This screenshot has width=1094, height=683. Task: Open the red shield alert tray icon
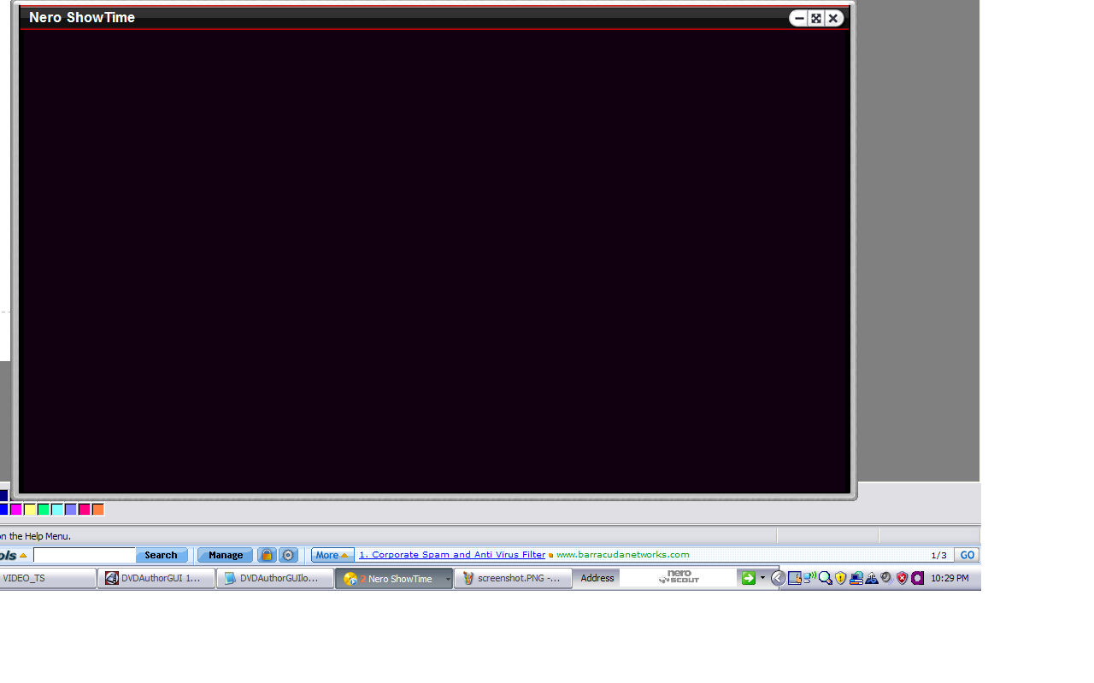pyautogui.click(x=902, y=578)
